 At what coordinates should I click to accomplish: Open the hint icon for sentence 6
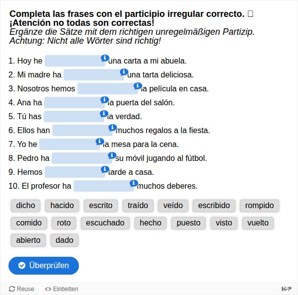(112, 128)
